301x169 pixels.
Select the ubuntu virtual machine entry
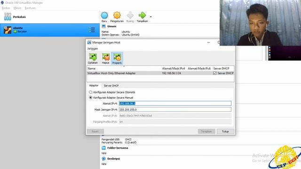click(x=50, y=30)
